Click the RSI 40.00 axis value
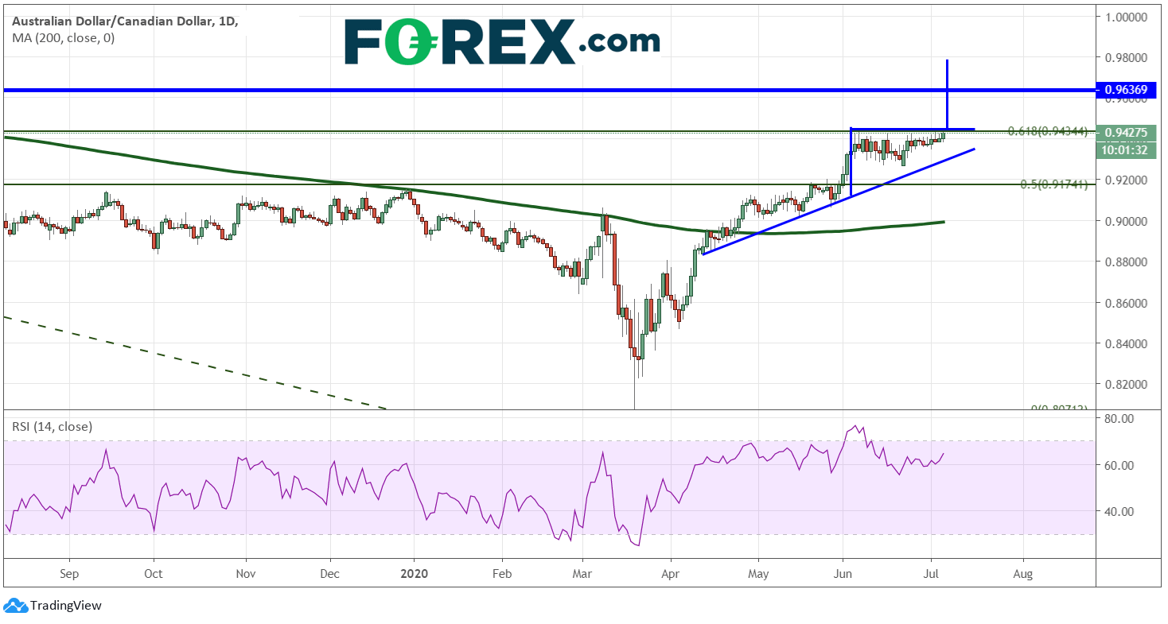Screen dimensions: 1168x624 pos(1118,511)
